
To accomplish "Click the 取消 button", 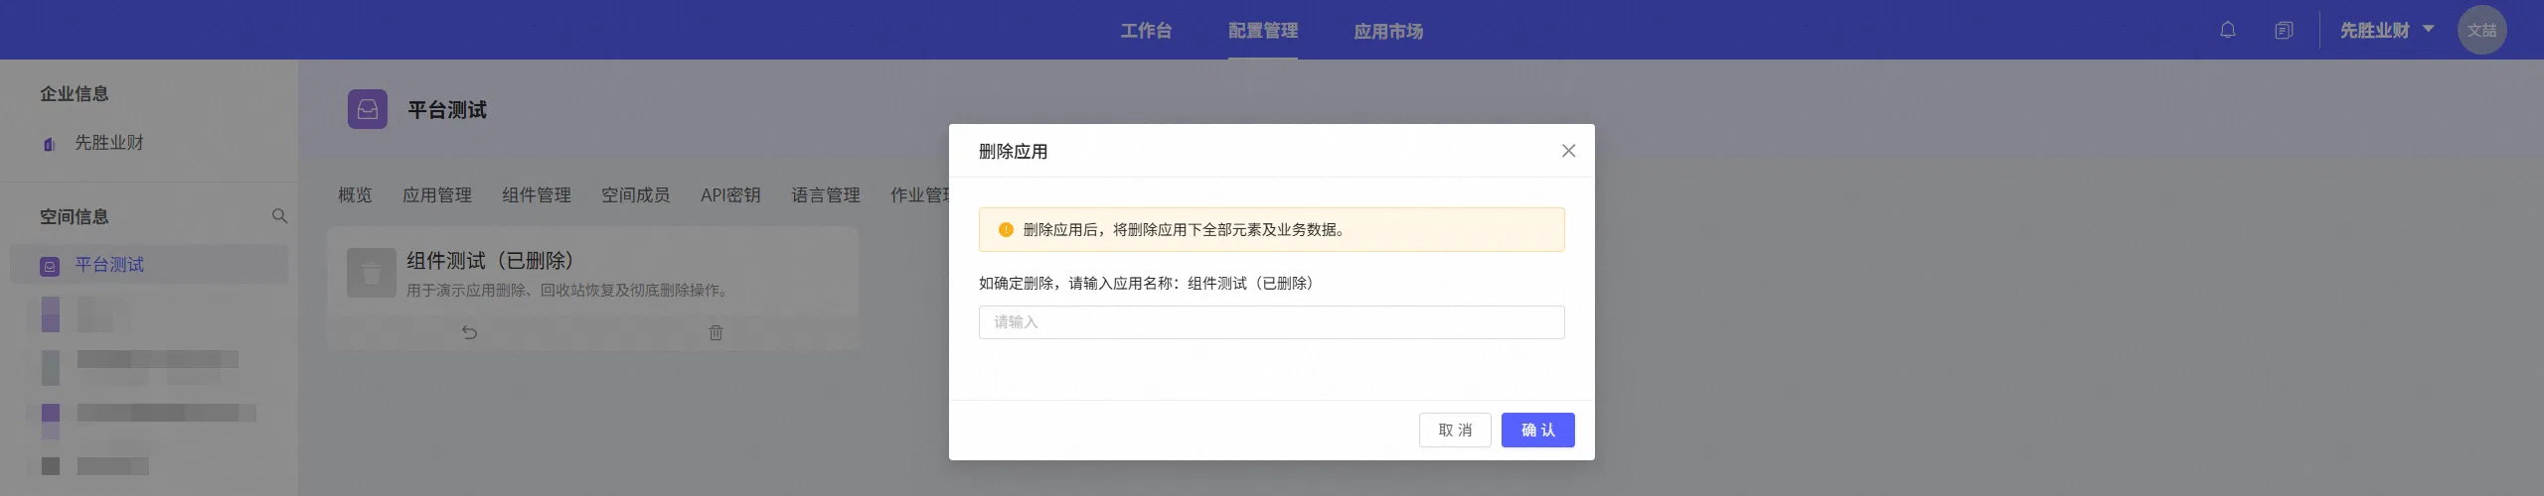I will coord(1455,430).
